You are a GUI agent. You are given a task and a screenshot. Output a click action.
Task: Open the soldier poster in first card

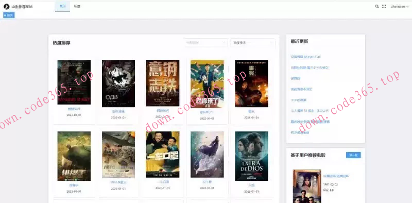(x=74, y=82)
